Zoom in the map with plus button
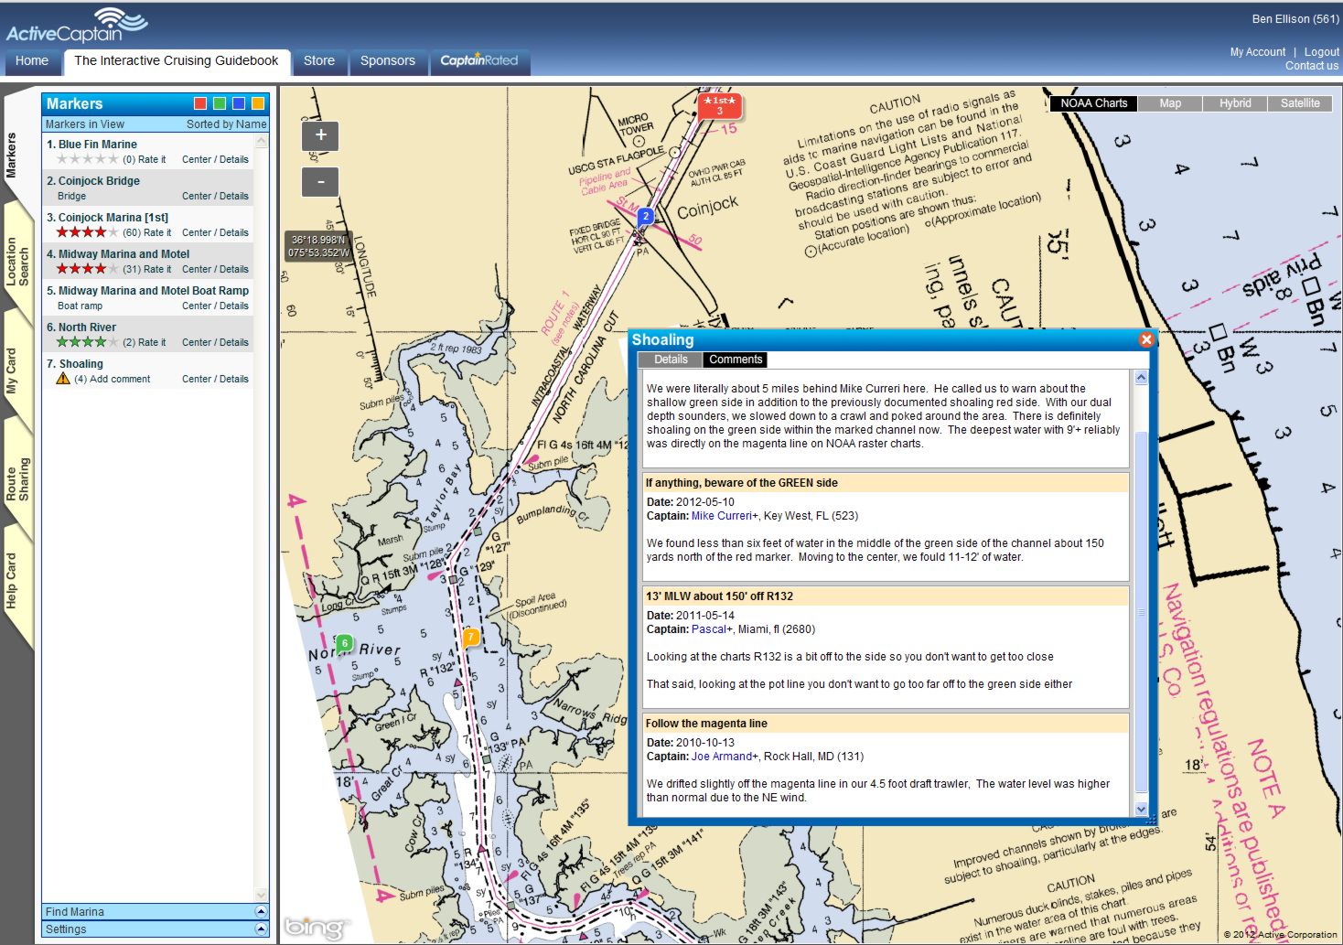This screenshot has height=945, width=1343. (320, 135)
